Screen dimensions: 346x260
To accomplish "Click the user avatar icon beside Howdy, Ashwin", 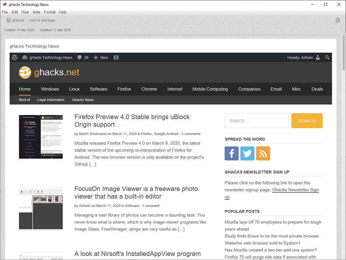I will pyautogui.click(x=318, y=57).
